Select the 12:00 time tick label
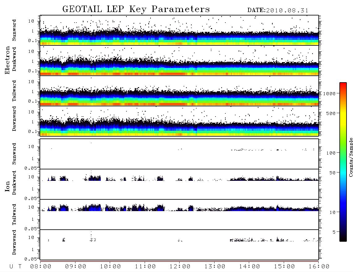This screenshot has width=353, height=272. tap(180, 267)
